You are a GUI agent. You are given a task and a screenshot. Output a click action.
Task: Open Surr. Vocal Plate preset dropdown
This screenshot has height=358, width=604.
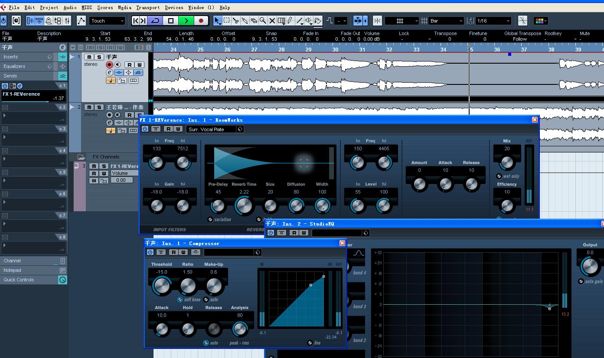[240, 129]
